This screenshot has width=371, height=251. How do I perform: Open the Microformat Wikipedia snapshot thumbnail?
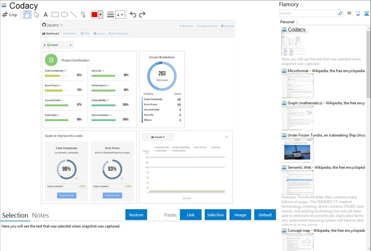point(297,86)
